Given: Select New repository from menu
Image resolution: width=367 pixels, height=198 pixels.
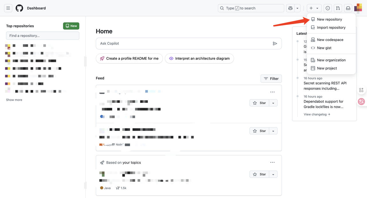Looking at the screenshot, I should 329,19.
